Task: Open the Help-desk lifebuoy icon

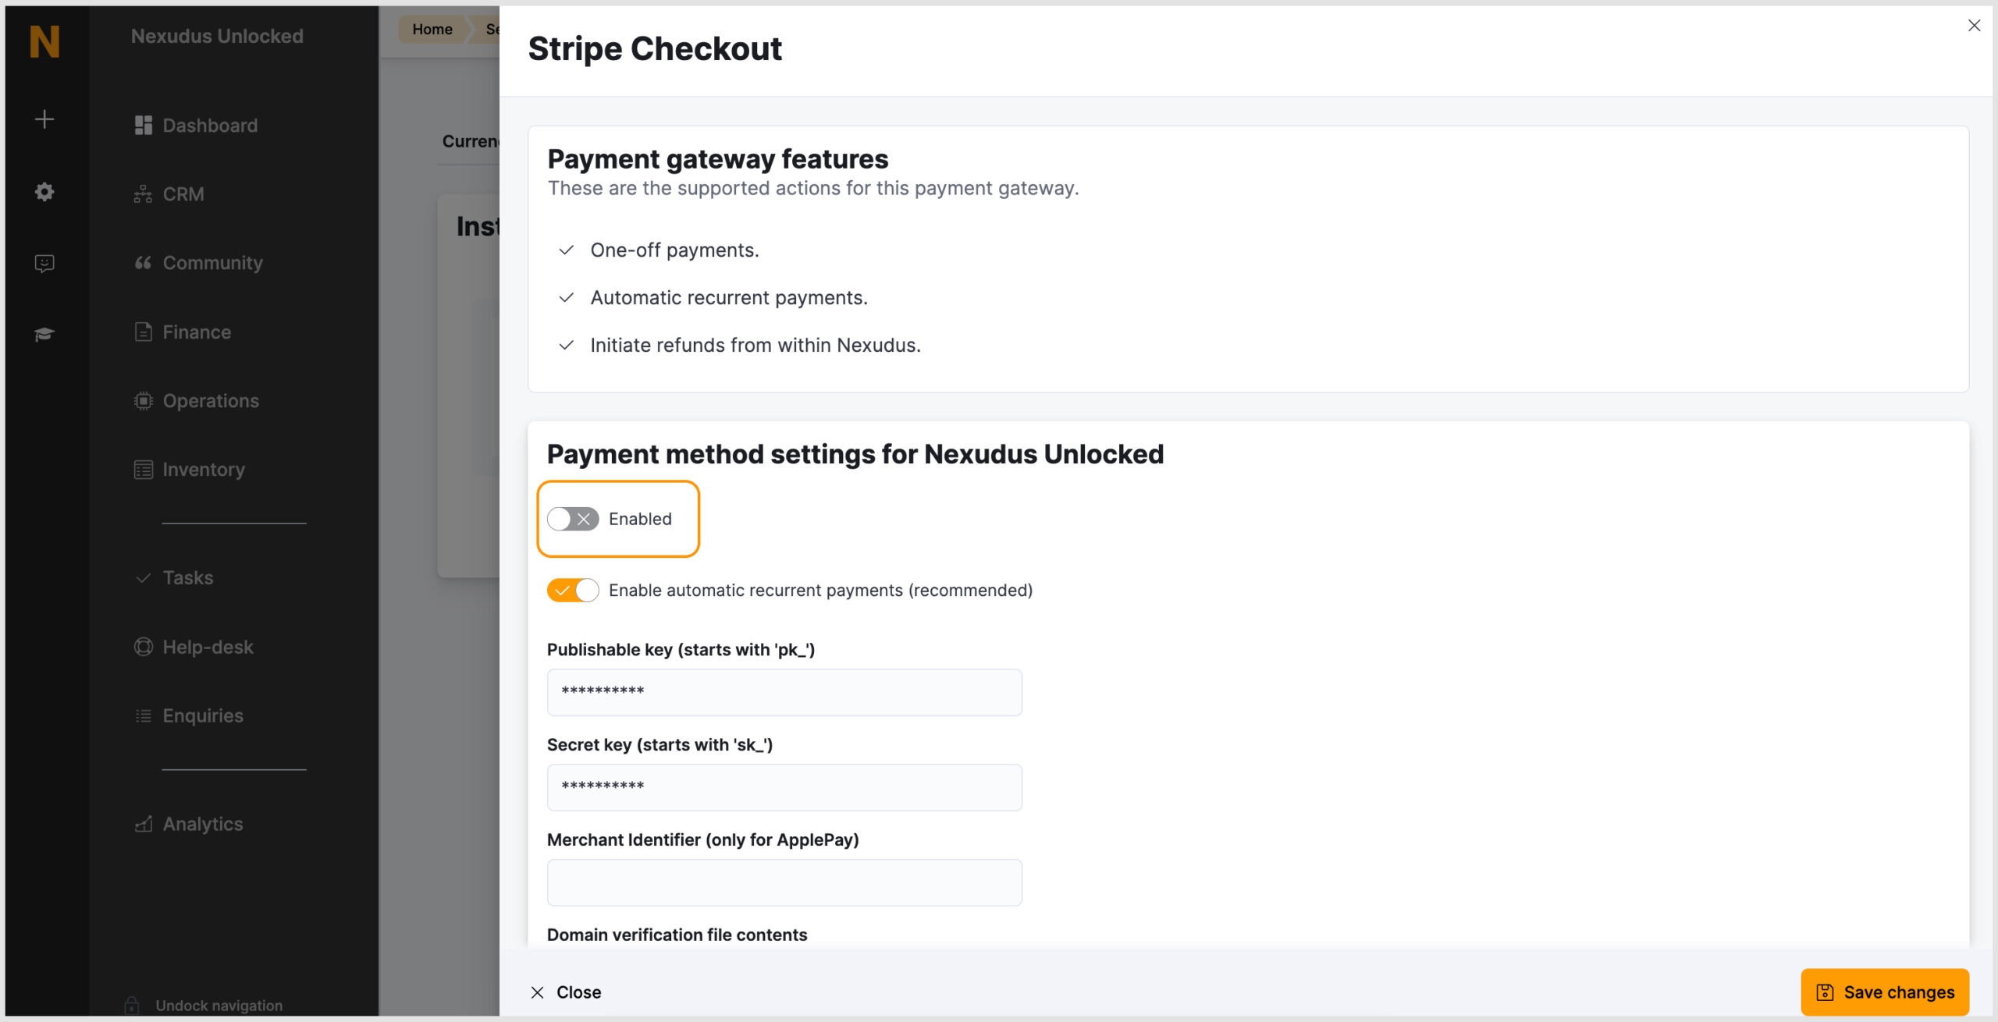Action: point(143,646)
